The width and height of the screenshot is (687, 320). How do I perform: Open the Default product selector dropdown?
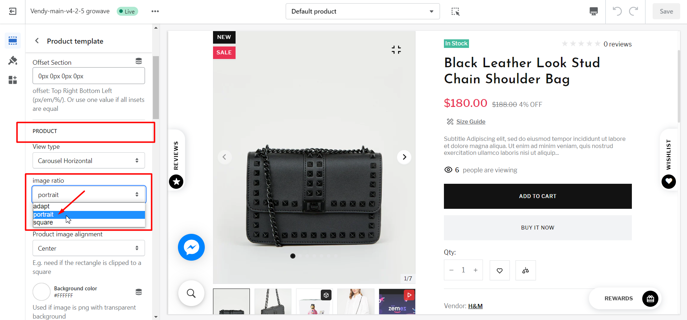362,11
